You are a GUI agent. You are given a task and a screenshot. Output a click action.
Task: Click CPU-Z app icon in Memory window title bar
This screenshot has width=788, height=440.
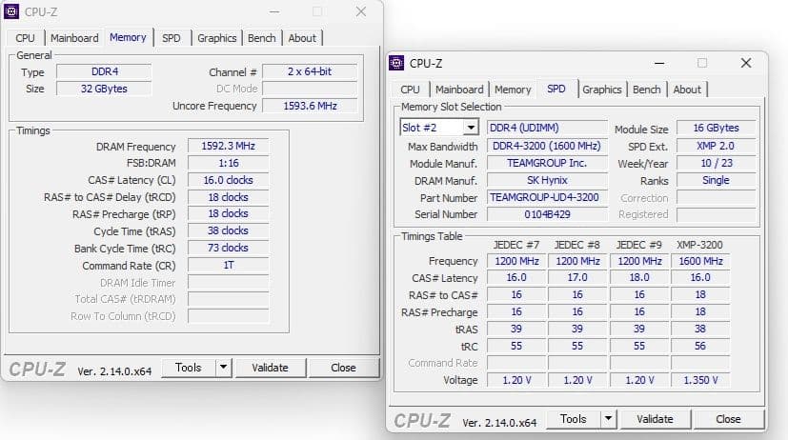click(11, 11)
